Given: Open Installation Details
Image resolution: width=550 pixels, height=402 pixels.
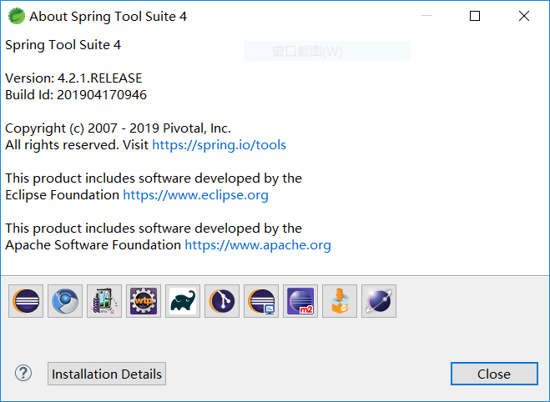Looking at the screenshot, I should point(107,374).
